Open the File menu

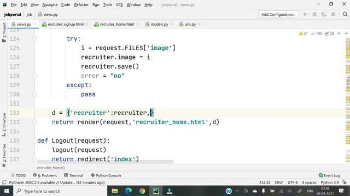coord(14,4)
